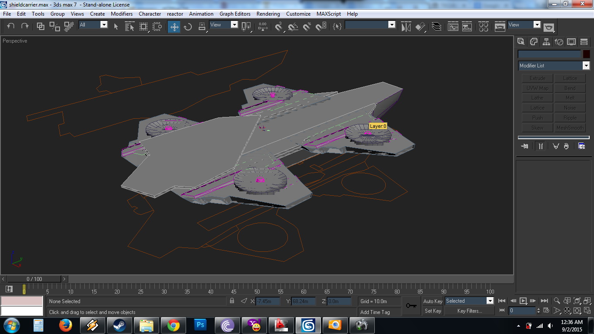Click the Zoom Extents viewport control
Screen dimensions: 594x334
577,301
